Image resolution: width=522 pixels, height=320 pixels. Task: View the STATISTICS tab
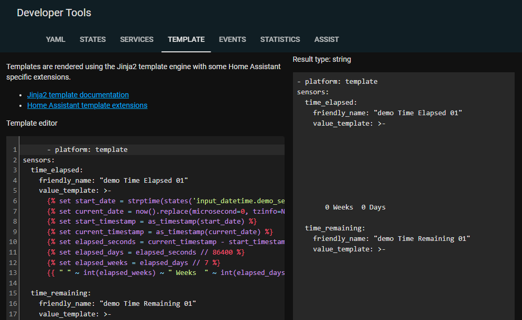(280, 39)
